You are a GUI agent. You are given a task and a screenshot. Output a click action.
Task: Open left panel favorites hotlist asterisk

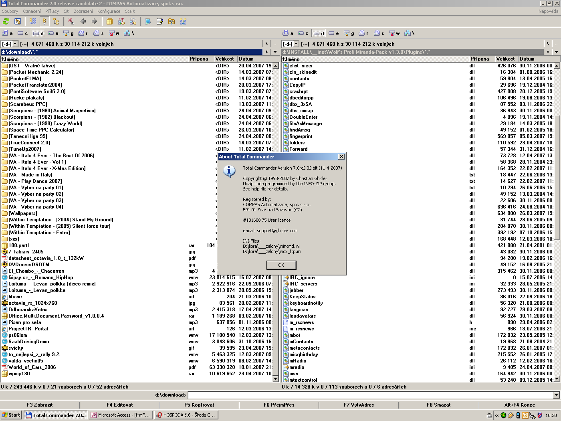click(267, 52)
